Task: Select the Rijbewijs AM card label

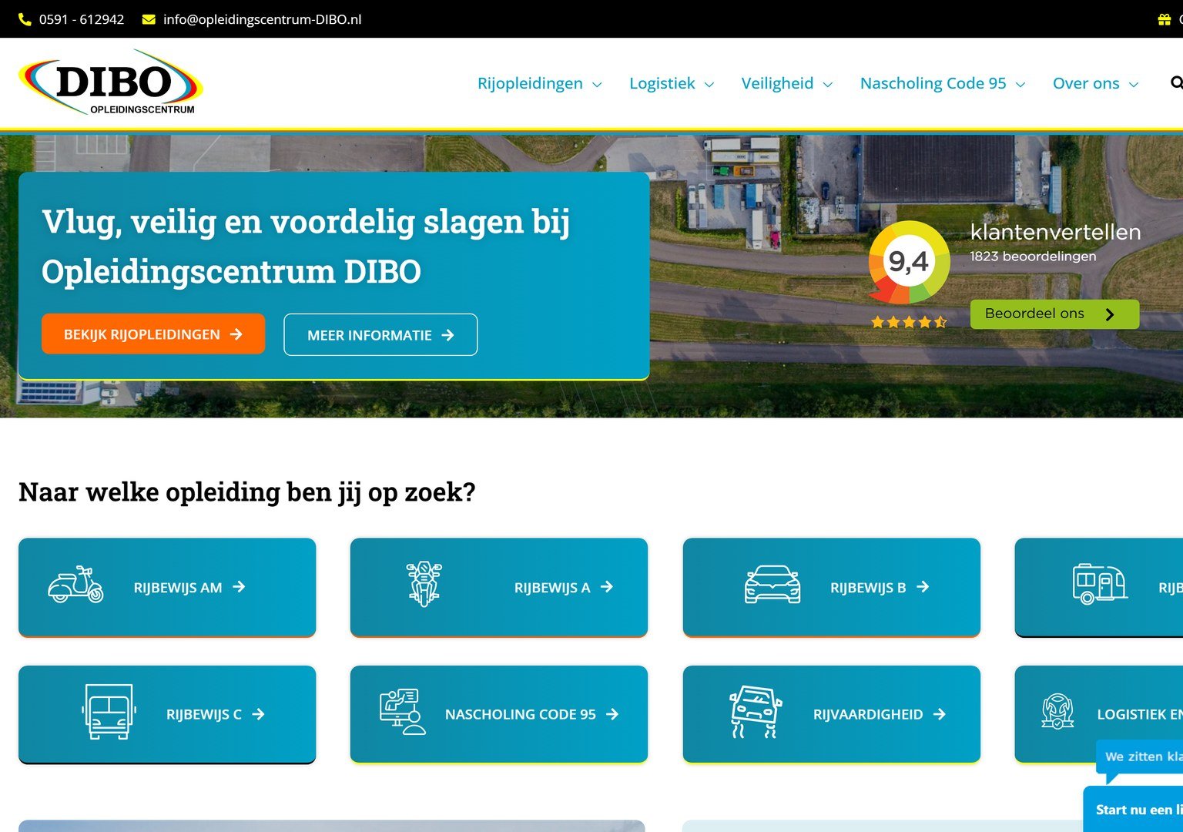Action: pyautogui.click(x=178, y=588)
